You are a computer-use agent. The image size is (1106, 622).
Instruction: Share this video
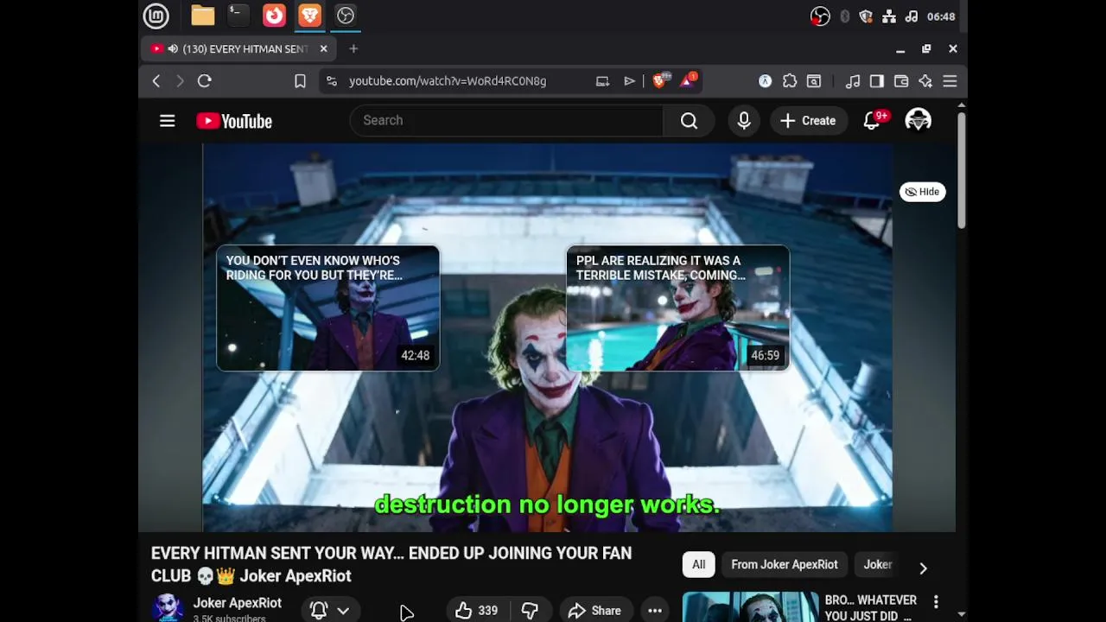[x=595, y=611]
